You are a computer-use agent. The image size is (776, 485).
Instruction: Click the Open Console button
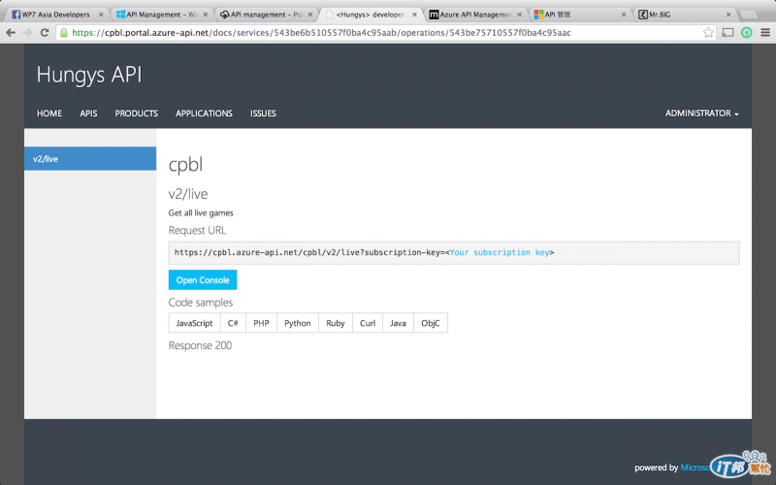203,279
